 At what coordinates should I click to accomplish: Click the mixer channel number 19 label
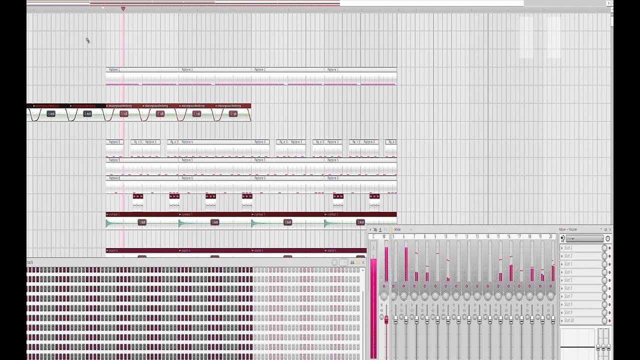click(x=540, y=236)
